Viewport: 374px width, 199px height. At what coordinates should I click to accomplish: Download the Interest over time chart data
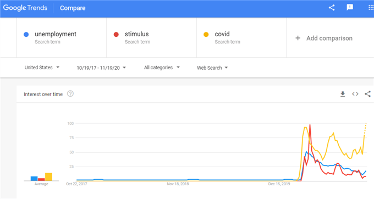343,94
